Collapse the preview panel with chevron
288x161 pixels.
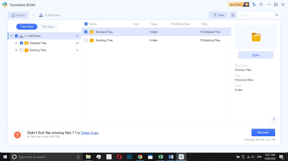[274, 119]
